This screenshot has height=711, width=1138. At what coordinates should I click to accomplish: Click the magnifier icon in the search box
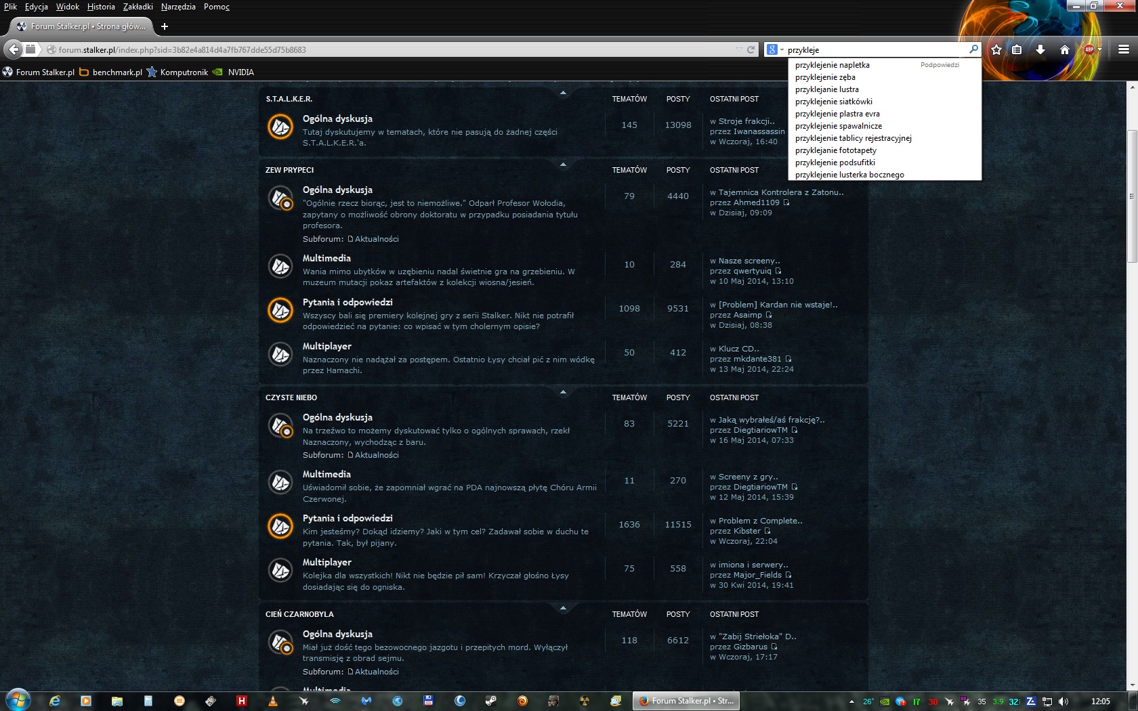pyautogui.click(x=973, y=49)
